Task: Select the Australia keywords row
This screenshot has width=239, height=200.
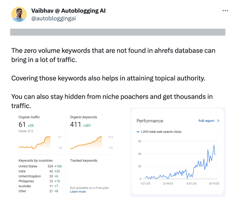Action: tap(38, 186)
